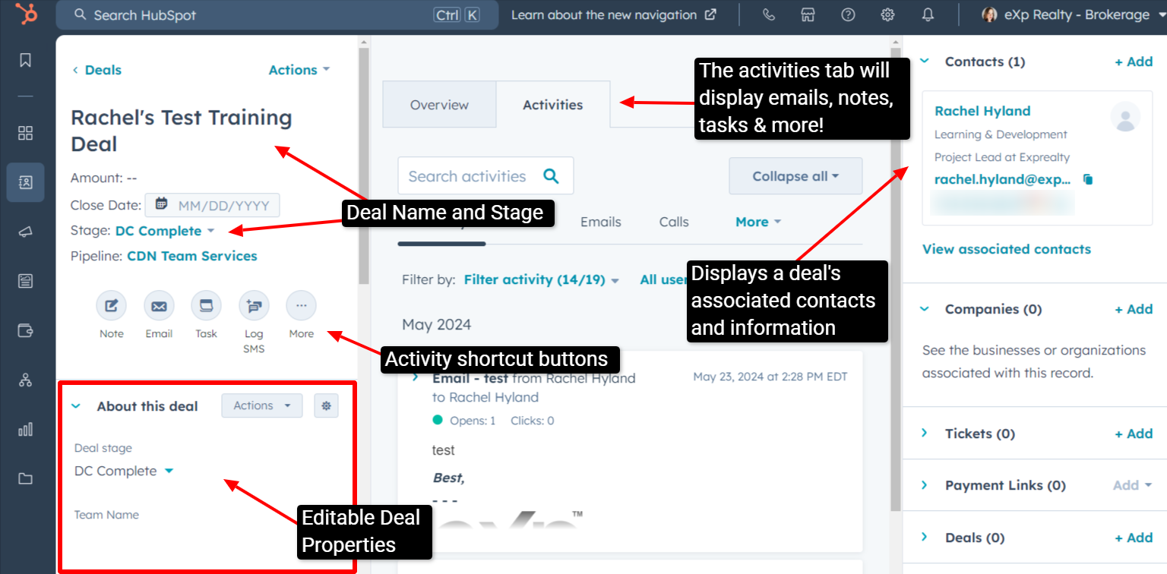Switch to the Overview tab
Screen dimensions: 1167x574
[x=439, y=105]
